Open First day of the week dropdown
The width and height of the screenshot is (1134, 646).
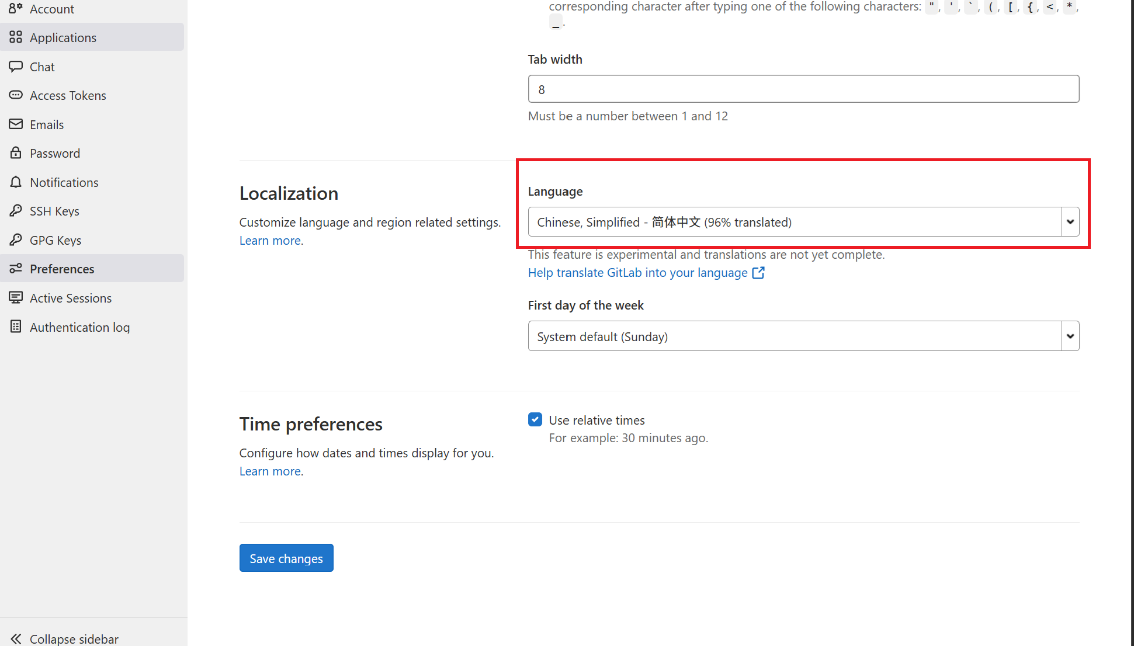(803, 336)
